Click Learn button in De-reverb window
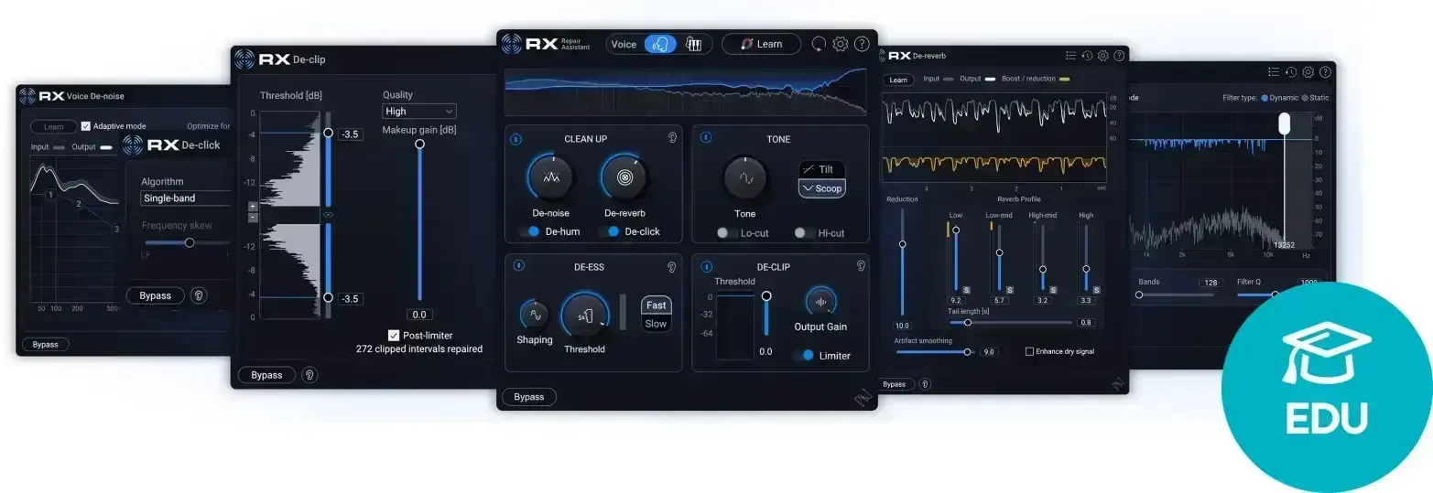The height and width of the screenshot is (493, 1433). [899, 80]
